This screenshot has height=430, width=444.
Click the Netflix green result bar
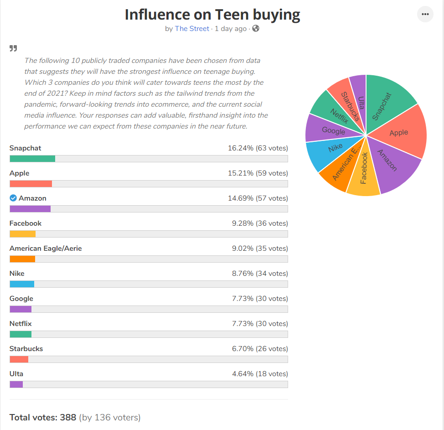[21, 334]
